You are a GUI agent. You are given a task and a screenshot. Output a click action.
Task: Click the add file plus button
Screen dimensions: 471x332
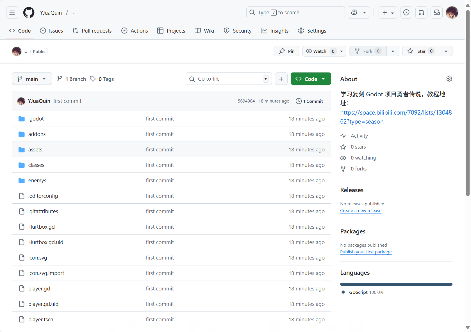pos(281,79)
